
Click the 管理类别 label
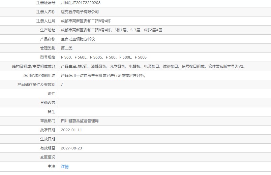(48, 48)
